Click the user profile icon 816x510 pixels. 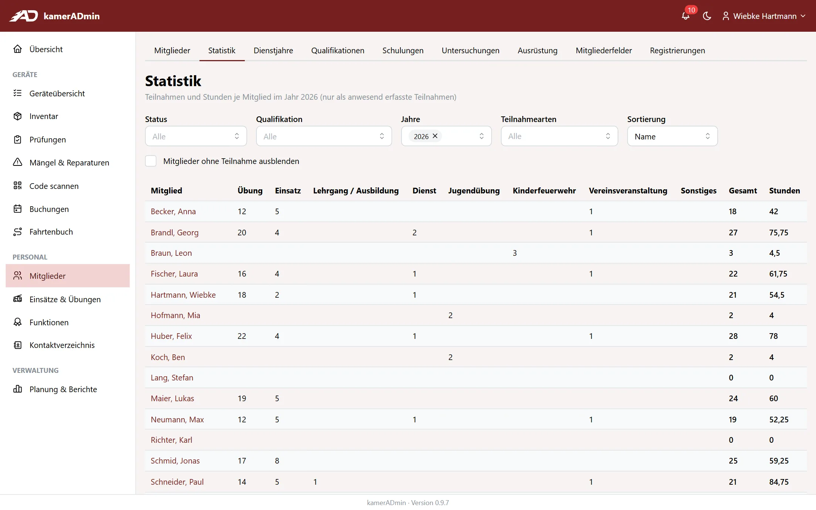(726, 16)
